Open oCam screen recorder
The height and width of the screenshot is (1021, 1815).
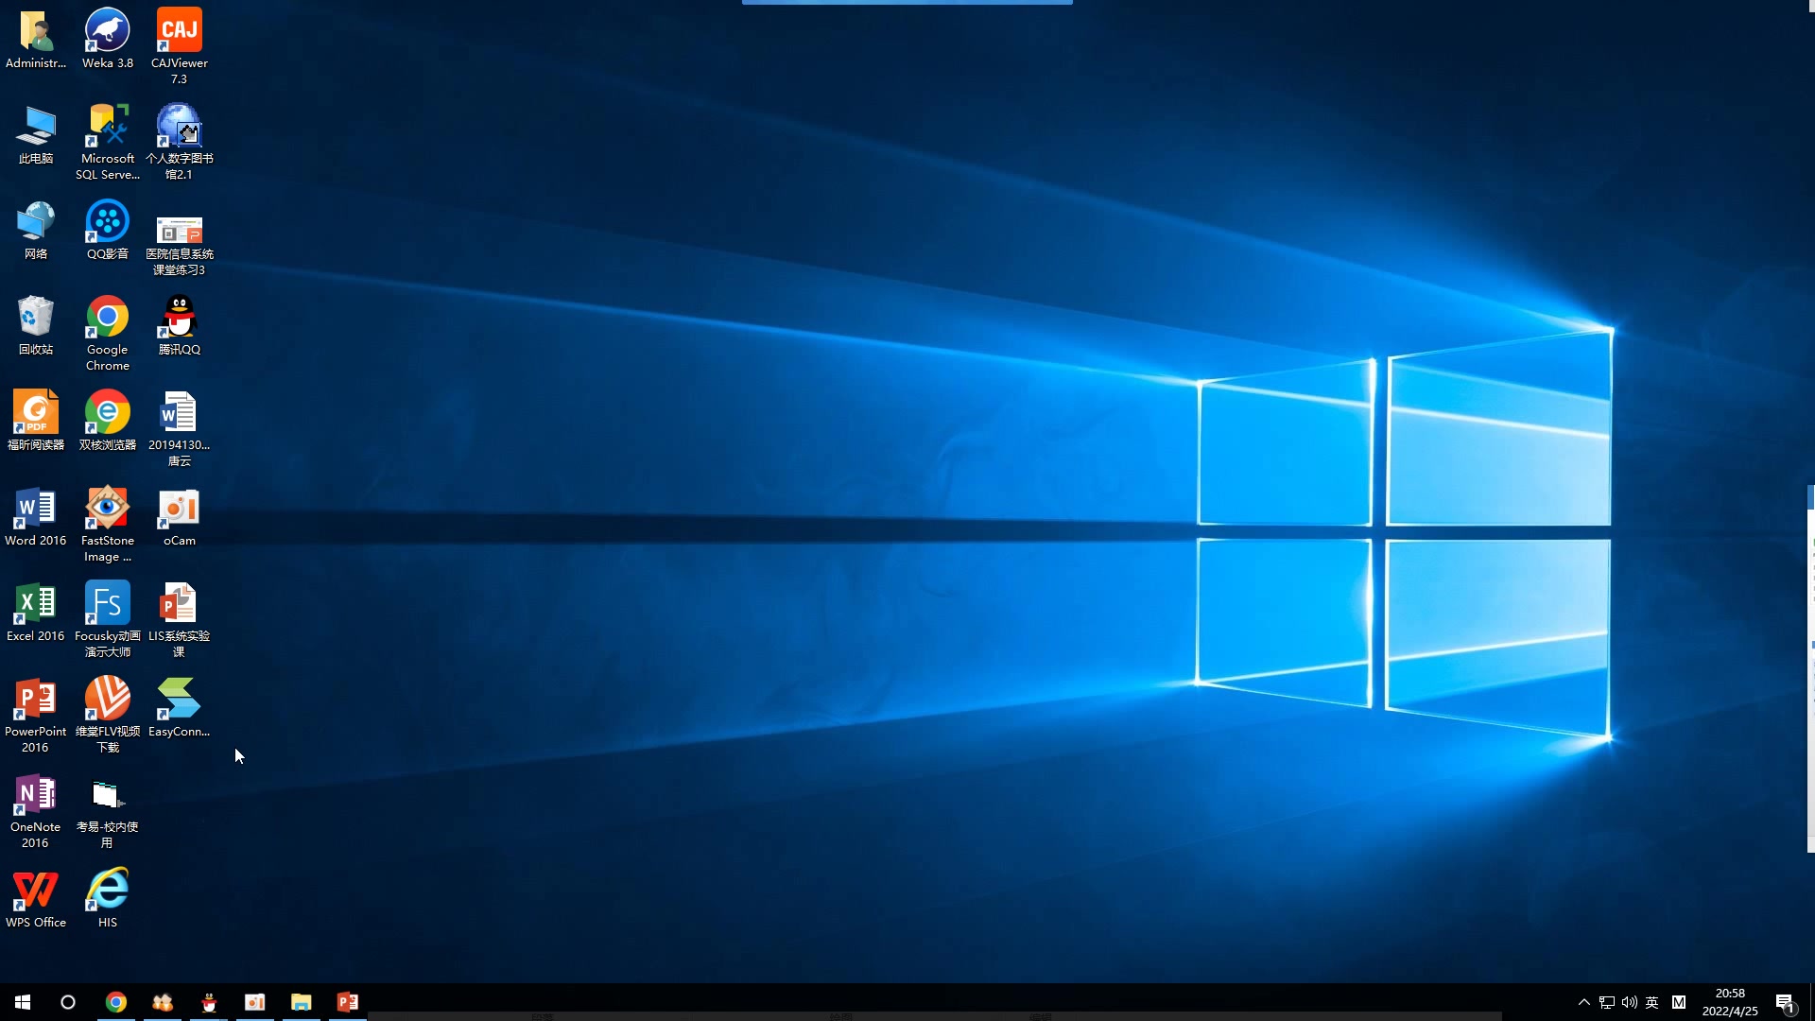(x=179, y=516)
